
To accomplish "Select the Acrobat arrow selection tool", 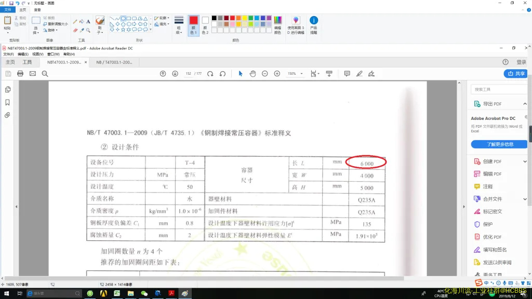I will [x=241, y=74].
